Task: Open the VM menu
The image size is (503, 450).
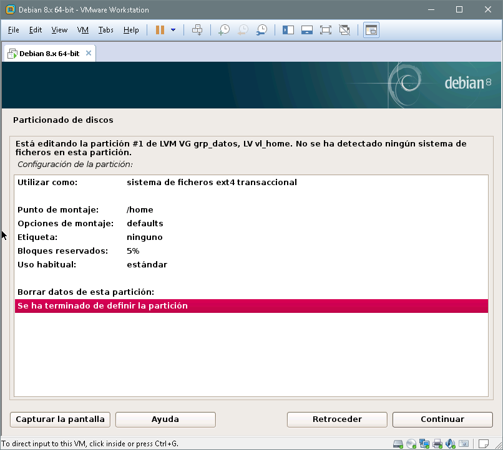Action: coord(82,30)
